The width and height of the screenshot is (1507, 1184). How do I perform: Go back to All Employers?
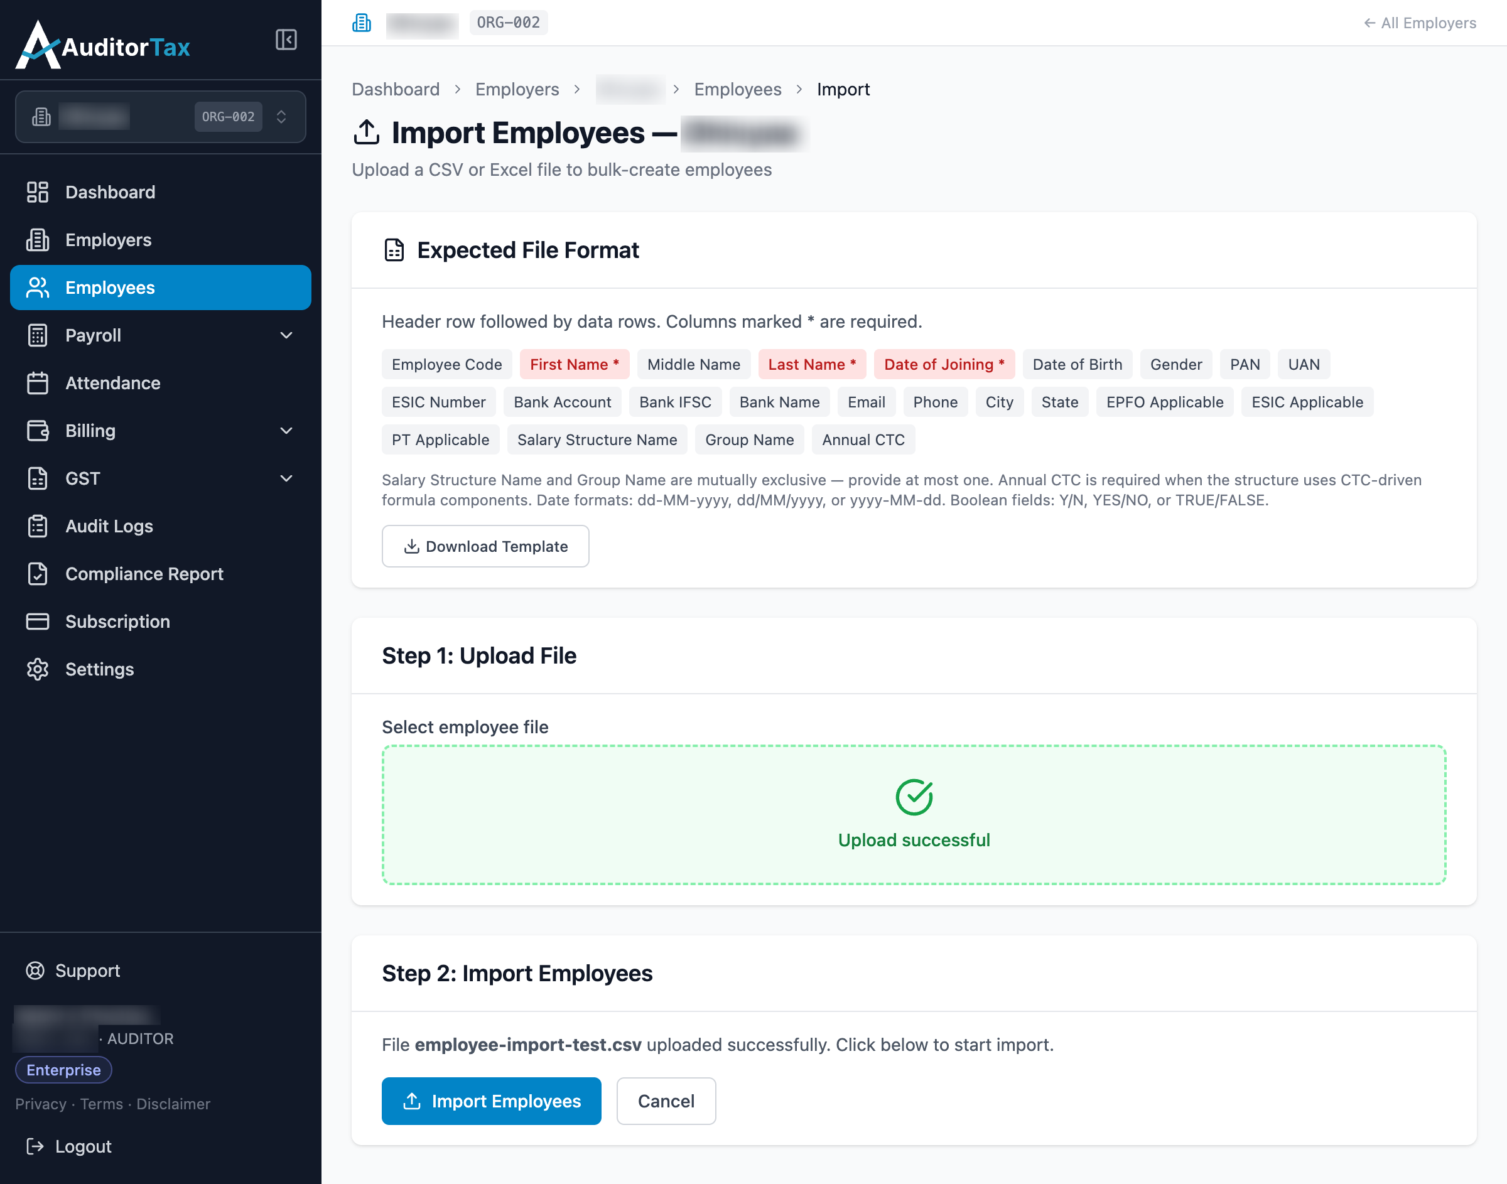click(1420, 23)
